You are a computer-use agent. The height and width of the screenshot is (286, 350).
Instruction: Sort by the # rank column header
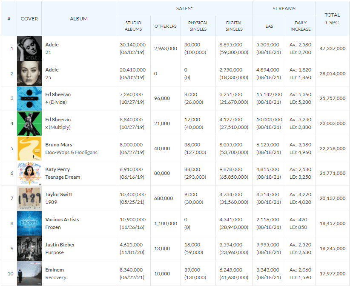point(9,19)
